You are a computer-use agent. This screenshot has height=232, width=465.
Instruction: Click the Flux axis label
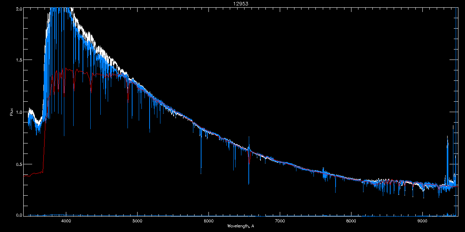coord(12,112)
